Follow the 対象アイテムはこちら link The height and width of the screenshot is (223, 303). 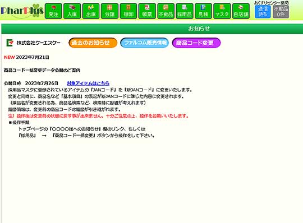[88, 83]
